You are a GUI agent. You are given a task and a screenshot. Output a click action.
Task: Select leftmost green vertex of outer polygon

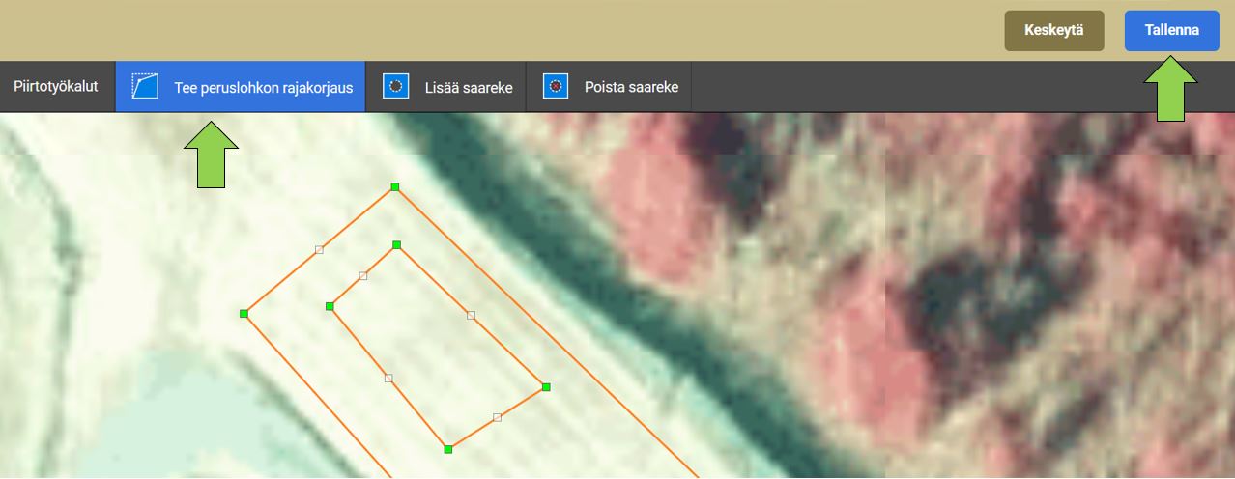point(244,314)
